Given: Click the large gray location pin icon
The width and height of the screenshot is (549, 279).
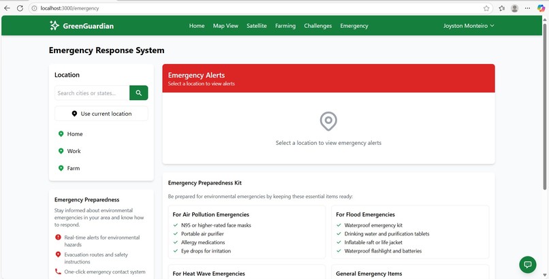Looking at the screenshot, I should point(328,121).
